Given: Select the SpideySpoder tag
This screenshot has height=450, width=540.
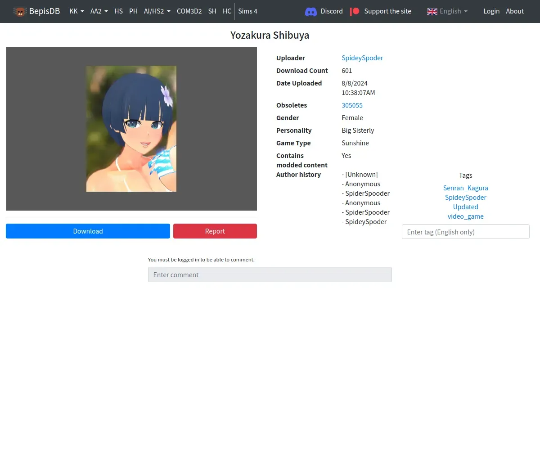Looking at the screenshot, I should (x=465, y=197).
